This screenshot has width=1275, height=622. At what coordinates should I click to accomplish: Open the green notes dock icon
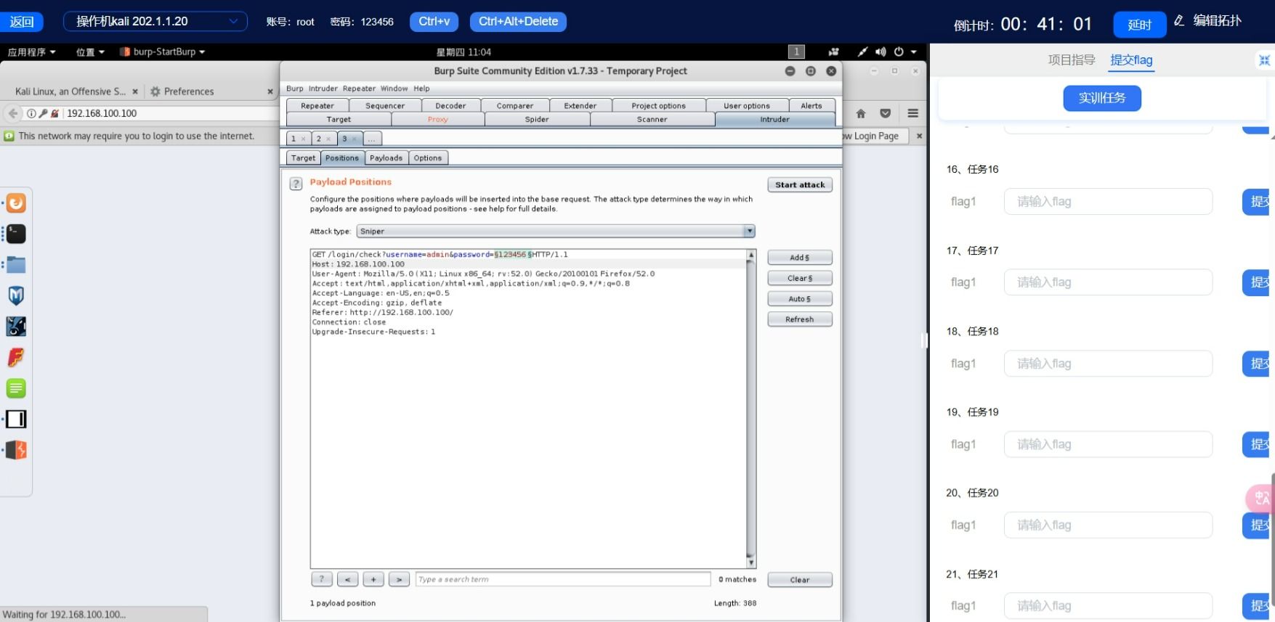[x=16, y=388]
